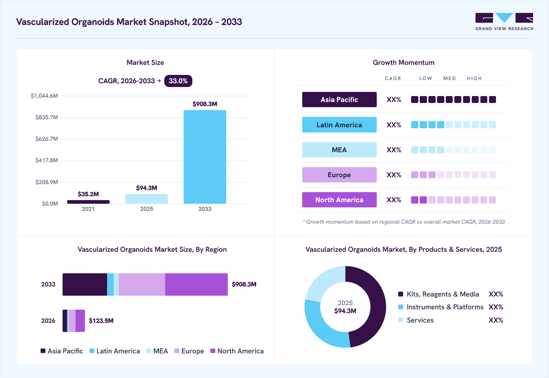Click the 2033 market size bar
Screen dimensions: 549x378
click(205, 157)
